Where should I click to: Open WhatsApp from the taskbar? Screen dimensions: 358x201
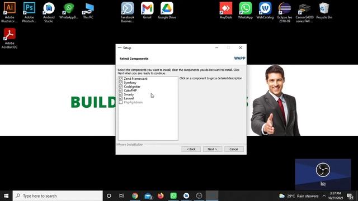(173, 196)
